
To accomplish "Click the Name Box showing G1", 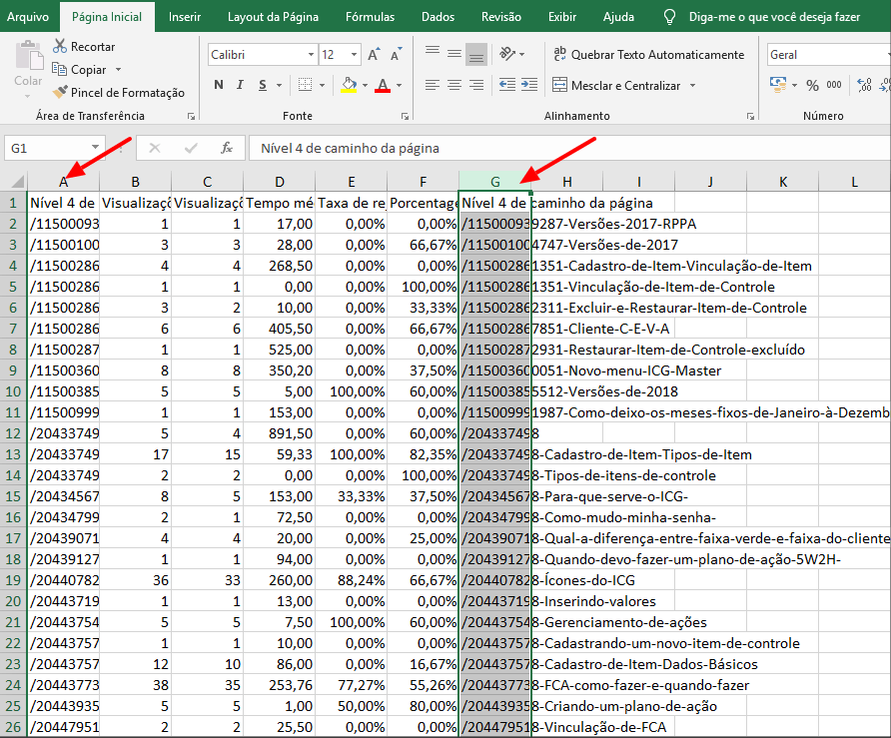I will 47,148.
